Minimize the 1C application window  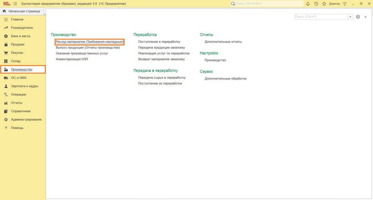(x=353, y=4)
